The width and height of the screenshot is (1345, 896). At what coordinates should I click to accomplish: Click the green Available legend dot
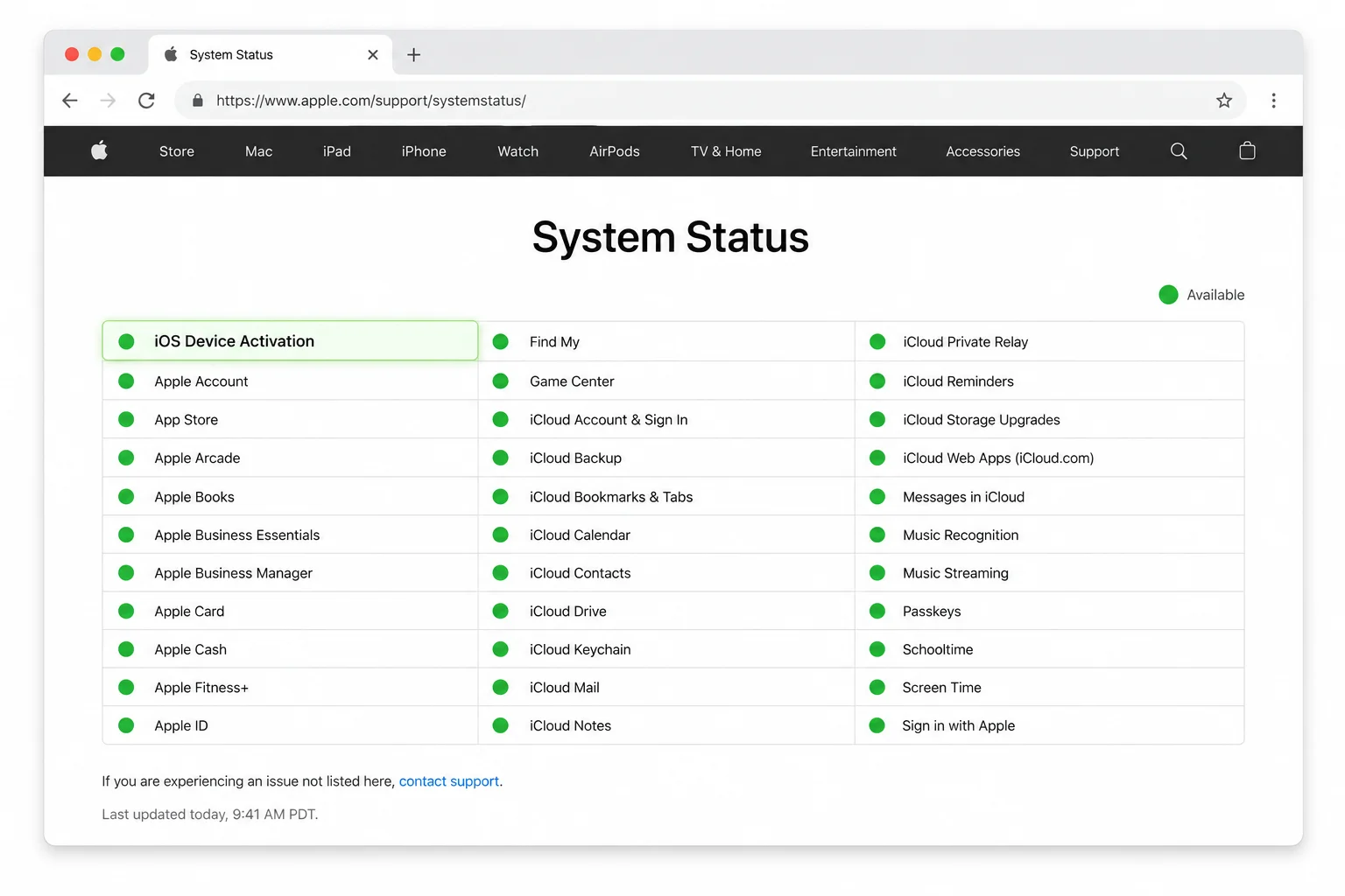point(1168,295)
